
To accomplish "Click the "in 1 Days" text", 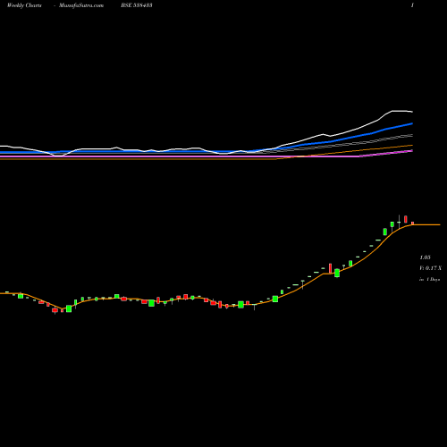I will pyautogui.click(x=429, y=280).
